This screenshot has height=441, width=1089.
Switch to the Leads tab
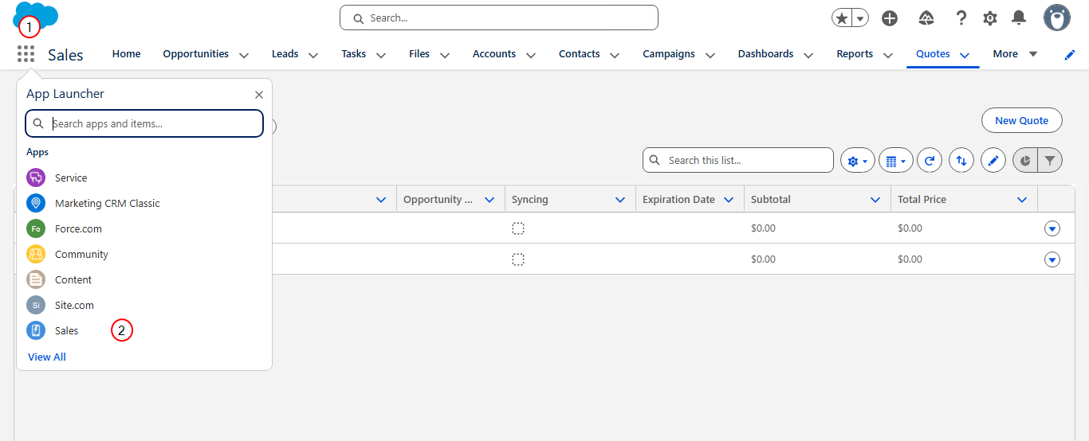coord(285,54)
